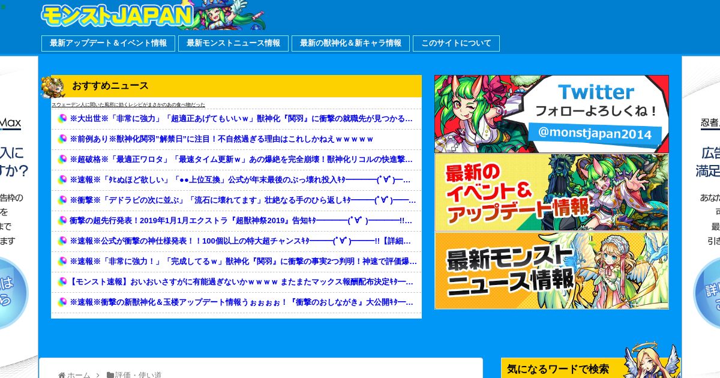Click orb icon beside ●●上位互換 headline
720x378 pixels.
(62, 180)
